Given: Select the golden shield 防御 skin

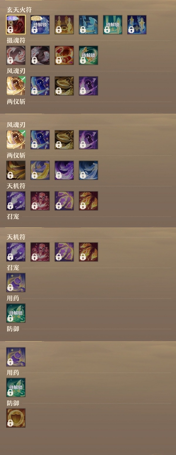Looking at the screenshot, I should 16,418.
